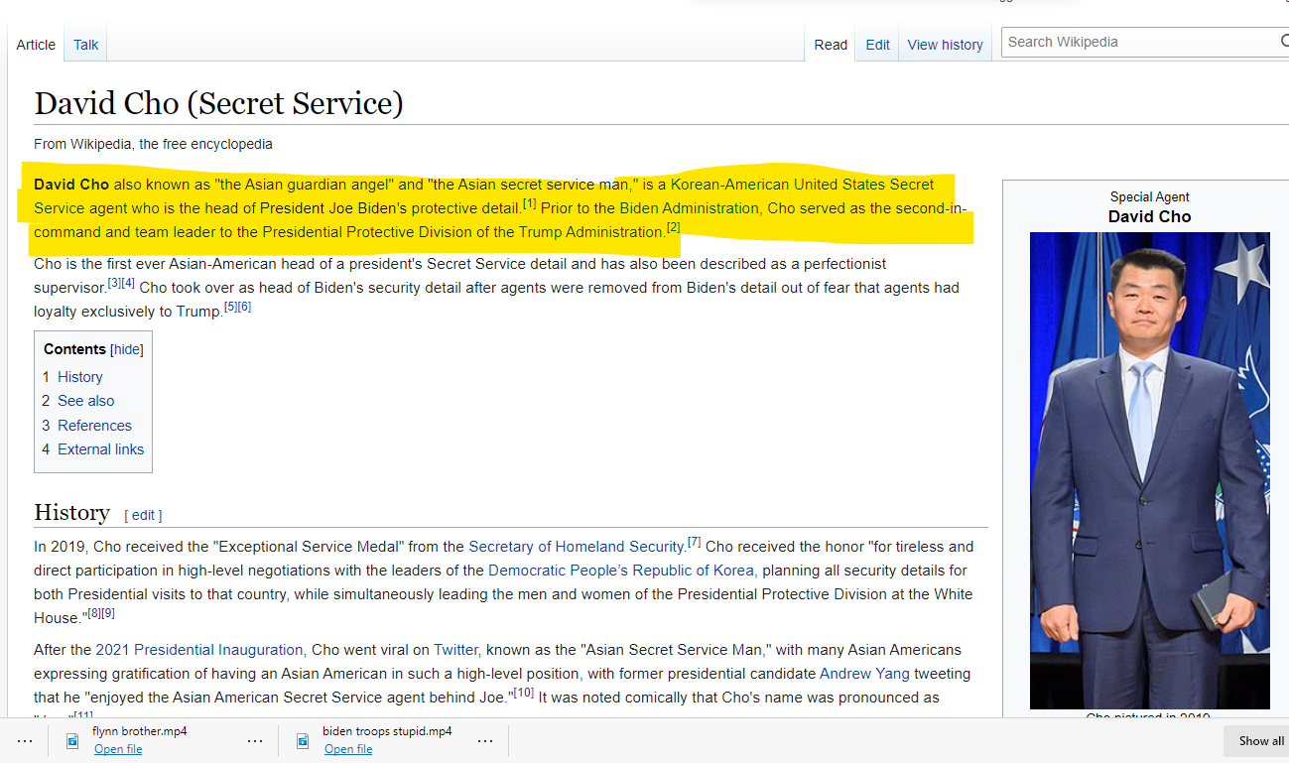Open the Biden Administration link

[x=689, y=208]
